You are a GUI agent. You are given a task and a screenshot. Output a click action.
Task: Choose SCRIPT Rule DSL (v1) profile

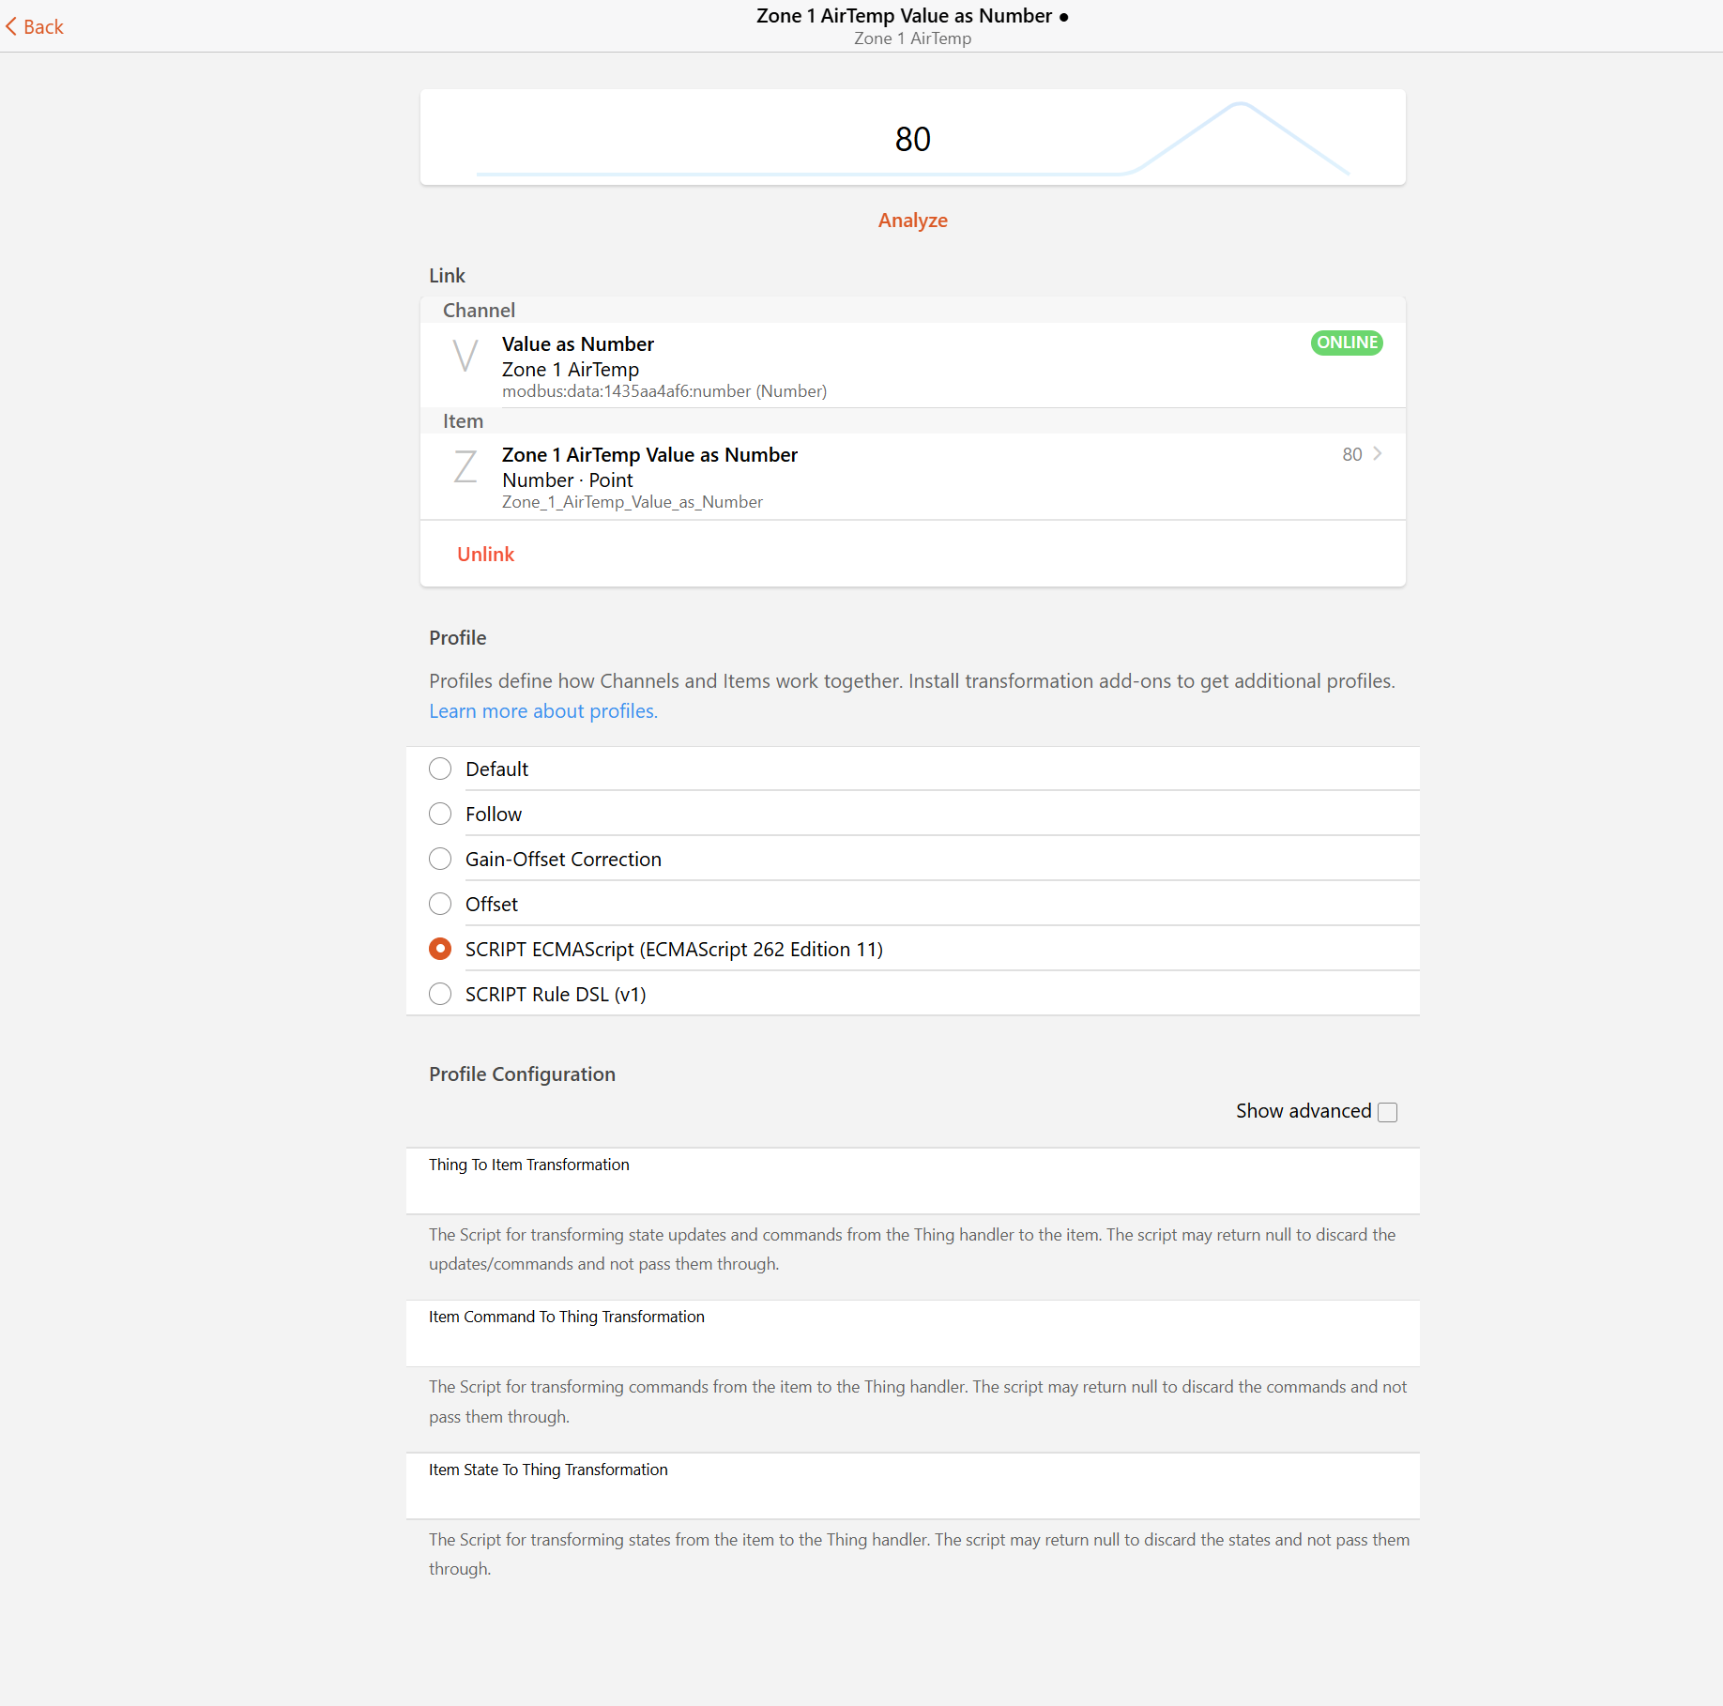point(440,995)
